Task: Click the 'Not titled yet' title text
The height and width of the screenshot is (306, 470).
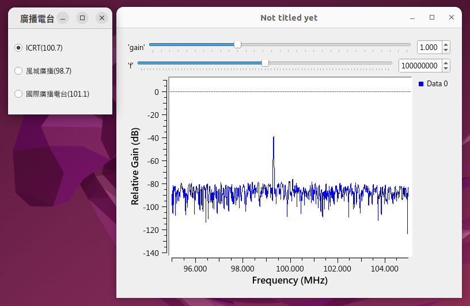Action: (289, 18)
